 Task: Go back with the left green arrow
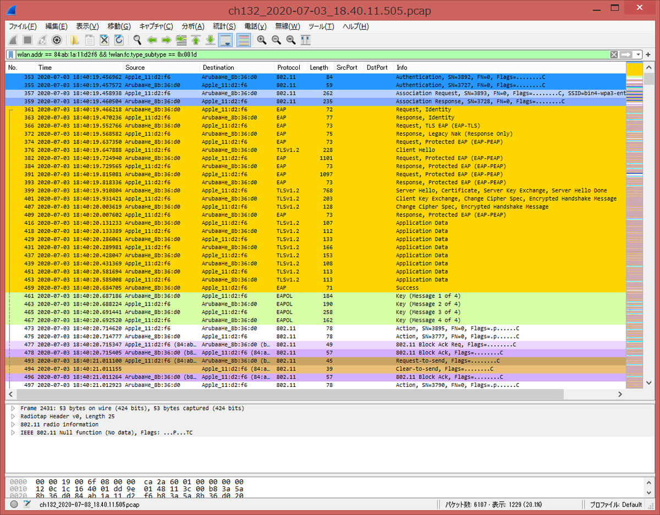coord(152,40)
